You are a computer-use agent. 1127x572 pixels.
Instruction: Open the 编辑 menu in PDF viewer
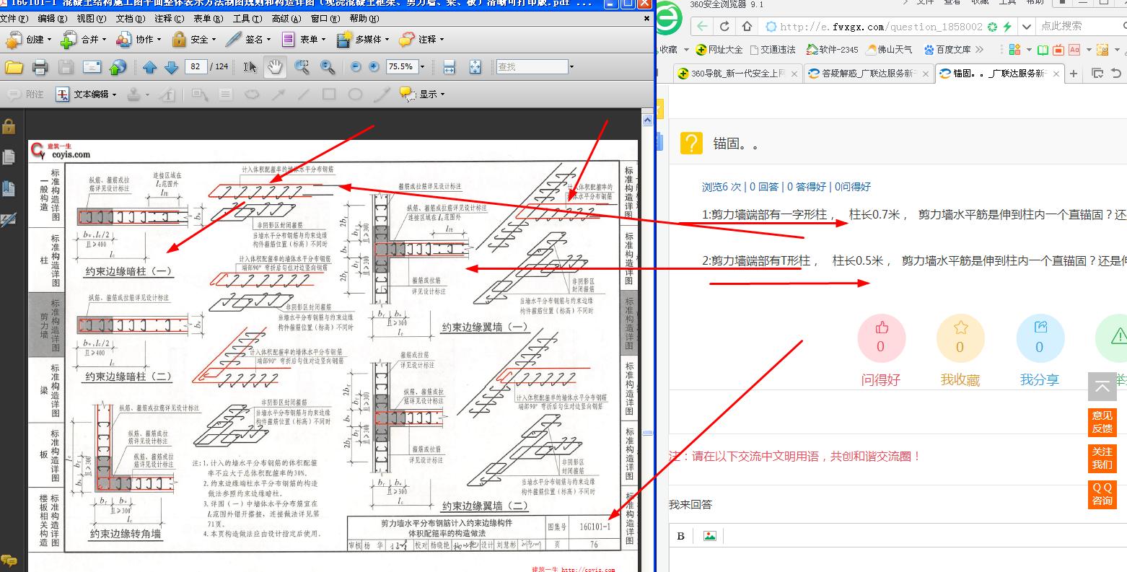[52, 19]
